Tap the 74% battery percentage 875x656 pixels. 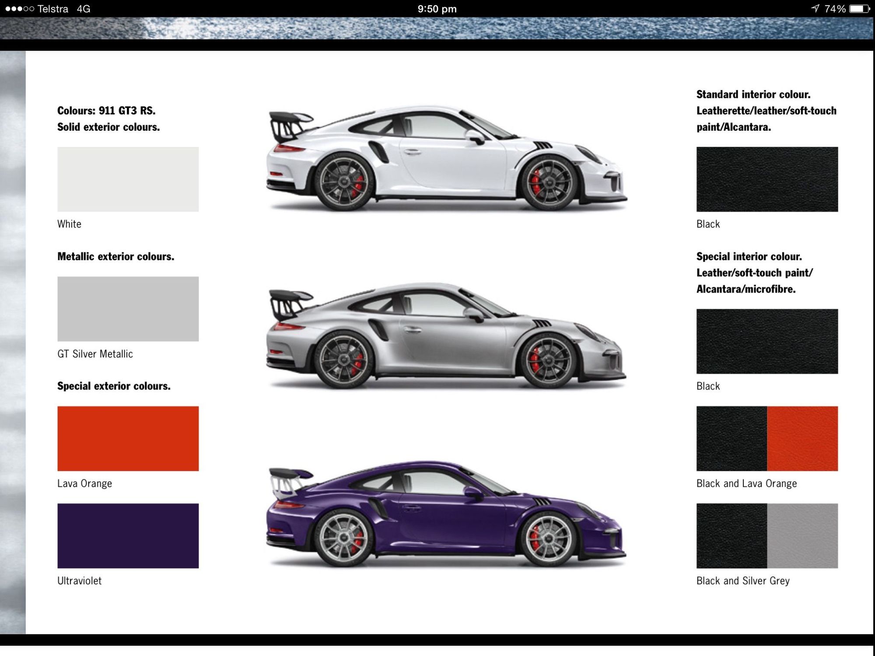click(835, 9)
